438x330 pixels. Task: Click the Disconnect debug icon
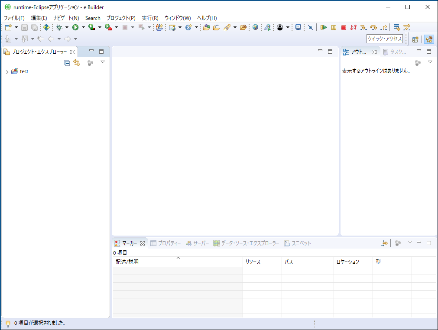pyautogui.click(x=354, y=27)
